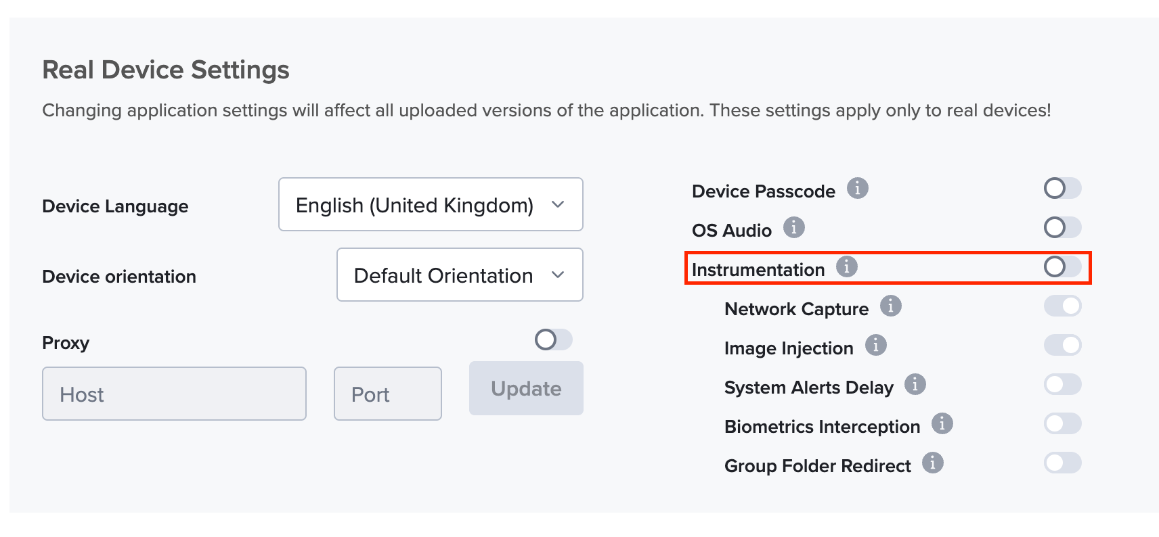This screenshot has width=1159, height=537.
Task: Click the Image Injection info icon
Action: coord(875,345)
